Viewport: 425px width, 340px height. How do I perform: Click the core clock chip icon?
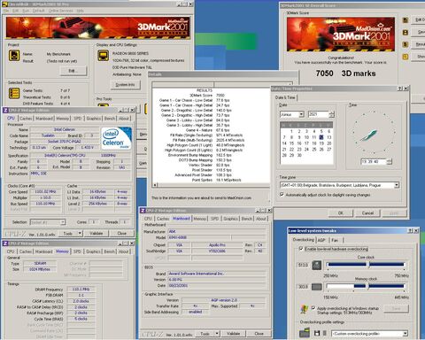tap(317, 265)
